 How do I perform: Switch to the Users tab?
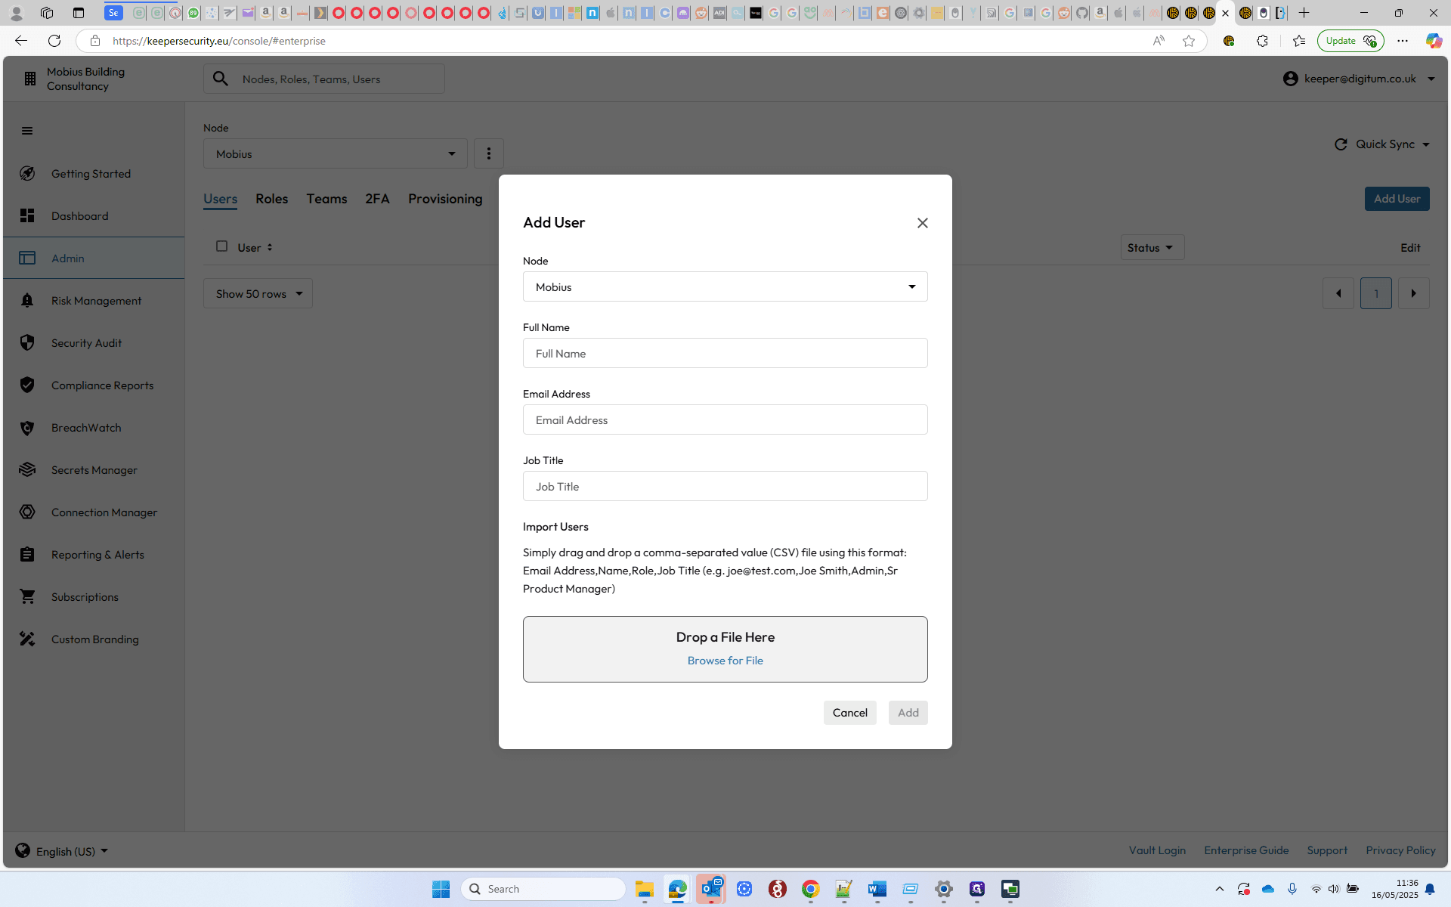(220, 199)
